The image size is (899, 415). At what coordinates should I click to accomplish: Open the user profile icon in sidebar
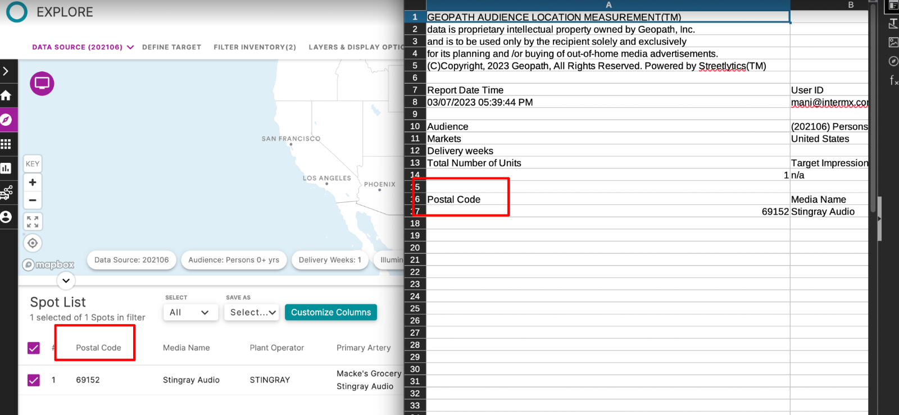[6, 217]
